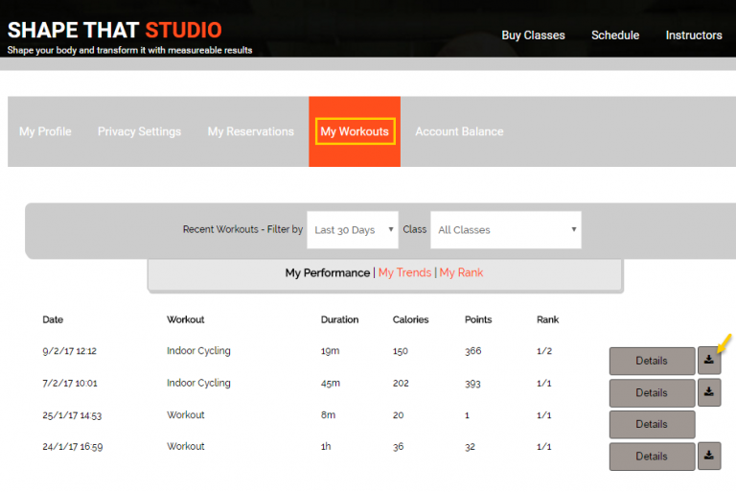Screen dimensions: 736x492
Task: View Details for the 25/1/17 8m Workout
Action: (652, 424)
